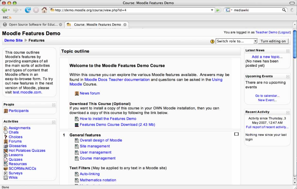297x189 pixels.
Task: Click the Wikis icon
Action: (x=6, y=177)
